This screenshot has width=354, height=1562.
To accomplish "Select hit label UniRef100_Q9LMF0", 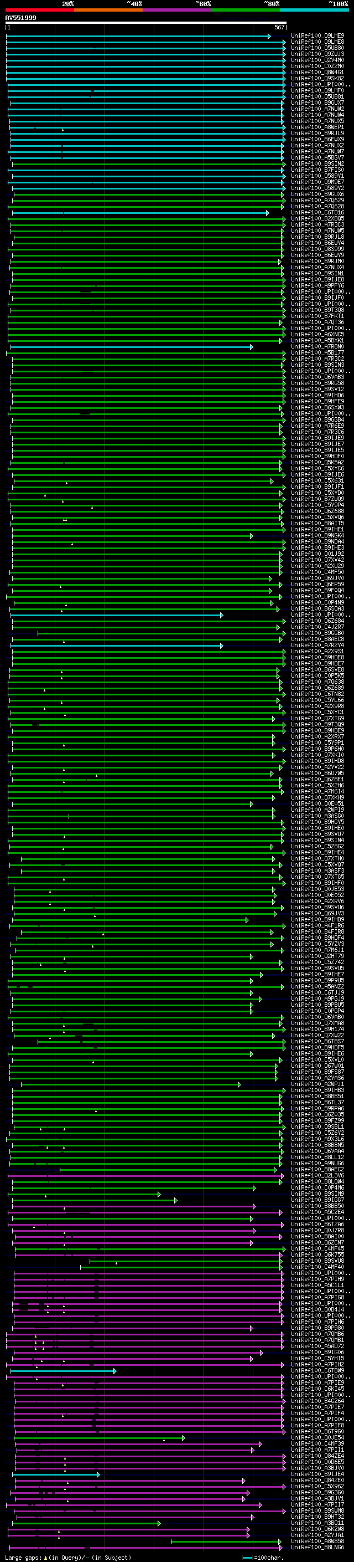I will (317, 90).
